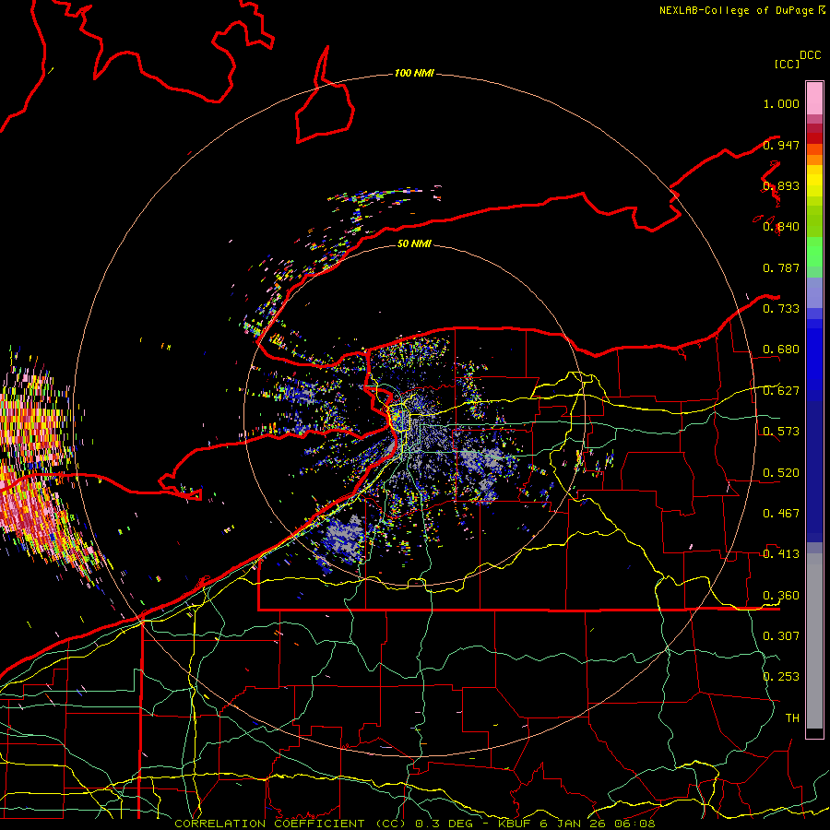Pick the yellow segment of the color bar
Screen dimensions: 830x830
814,181
